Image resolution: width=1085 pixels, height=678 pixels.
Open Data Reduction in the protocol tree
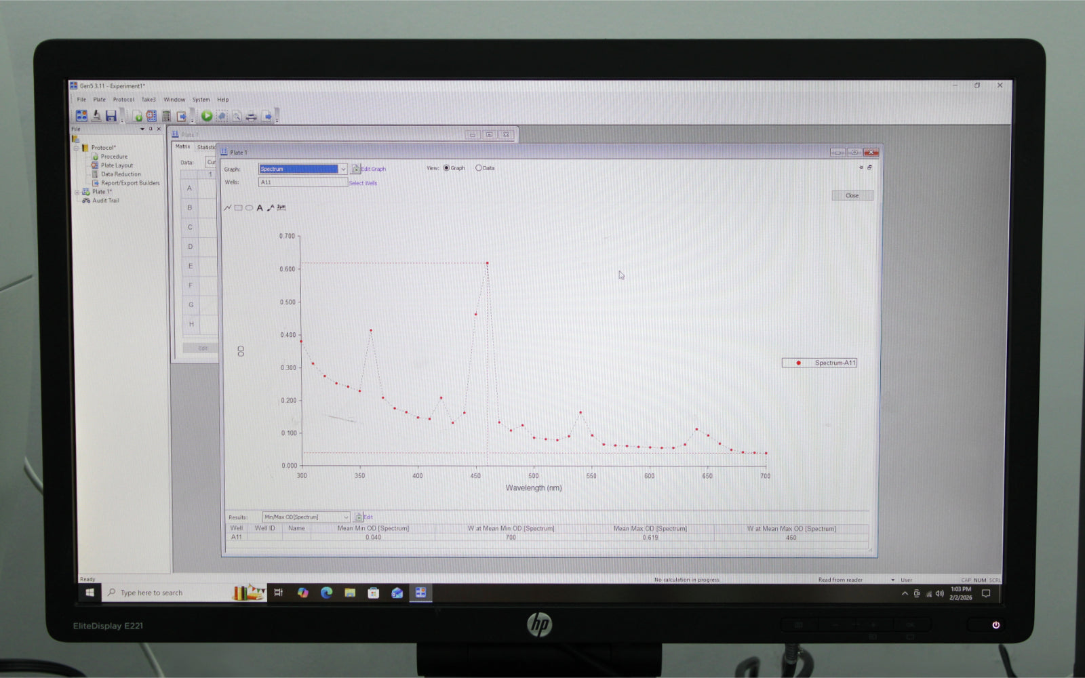[121, 174]
